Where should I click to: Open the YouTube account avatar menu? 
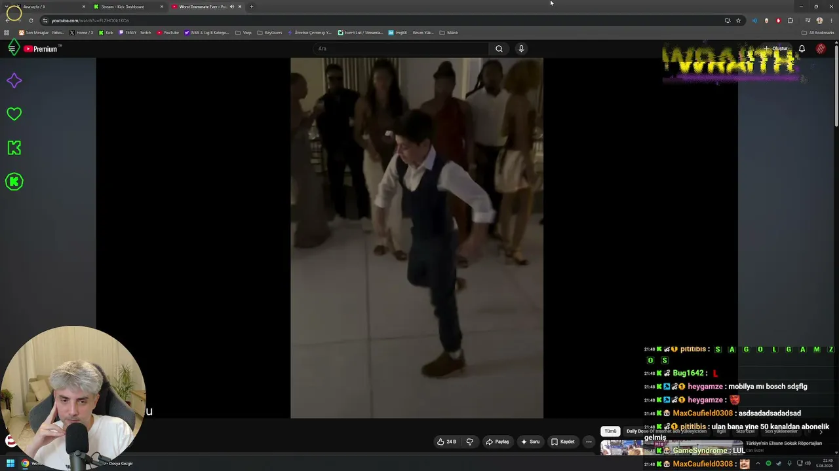[x=821, y=48]
